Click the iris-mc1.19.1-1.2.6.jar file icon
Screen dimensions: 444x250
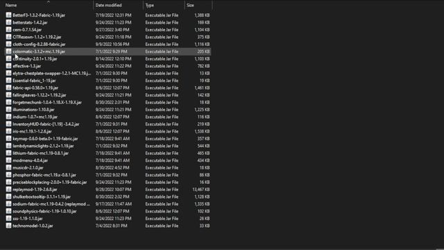pos(9,131)
